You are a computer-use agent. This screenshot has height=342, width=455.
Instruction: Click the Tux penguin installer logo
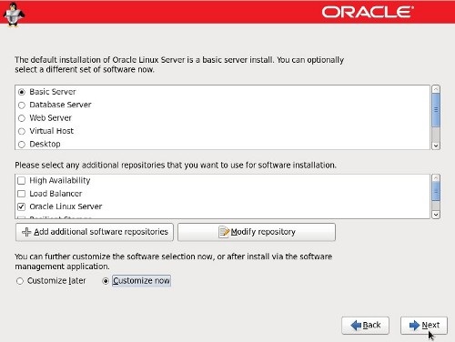point(14,15)
